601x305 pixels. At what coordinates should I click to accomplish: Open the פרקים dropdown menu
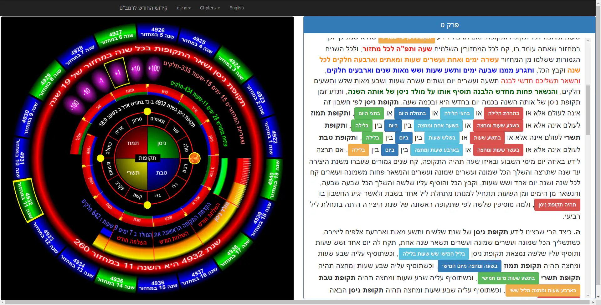183,8
